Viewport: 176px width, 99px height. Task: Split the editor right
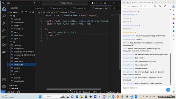(x=114, y=8)
